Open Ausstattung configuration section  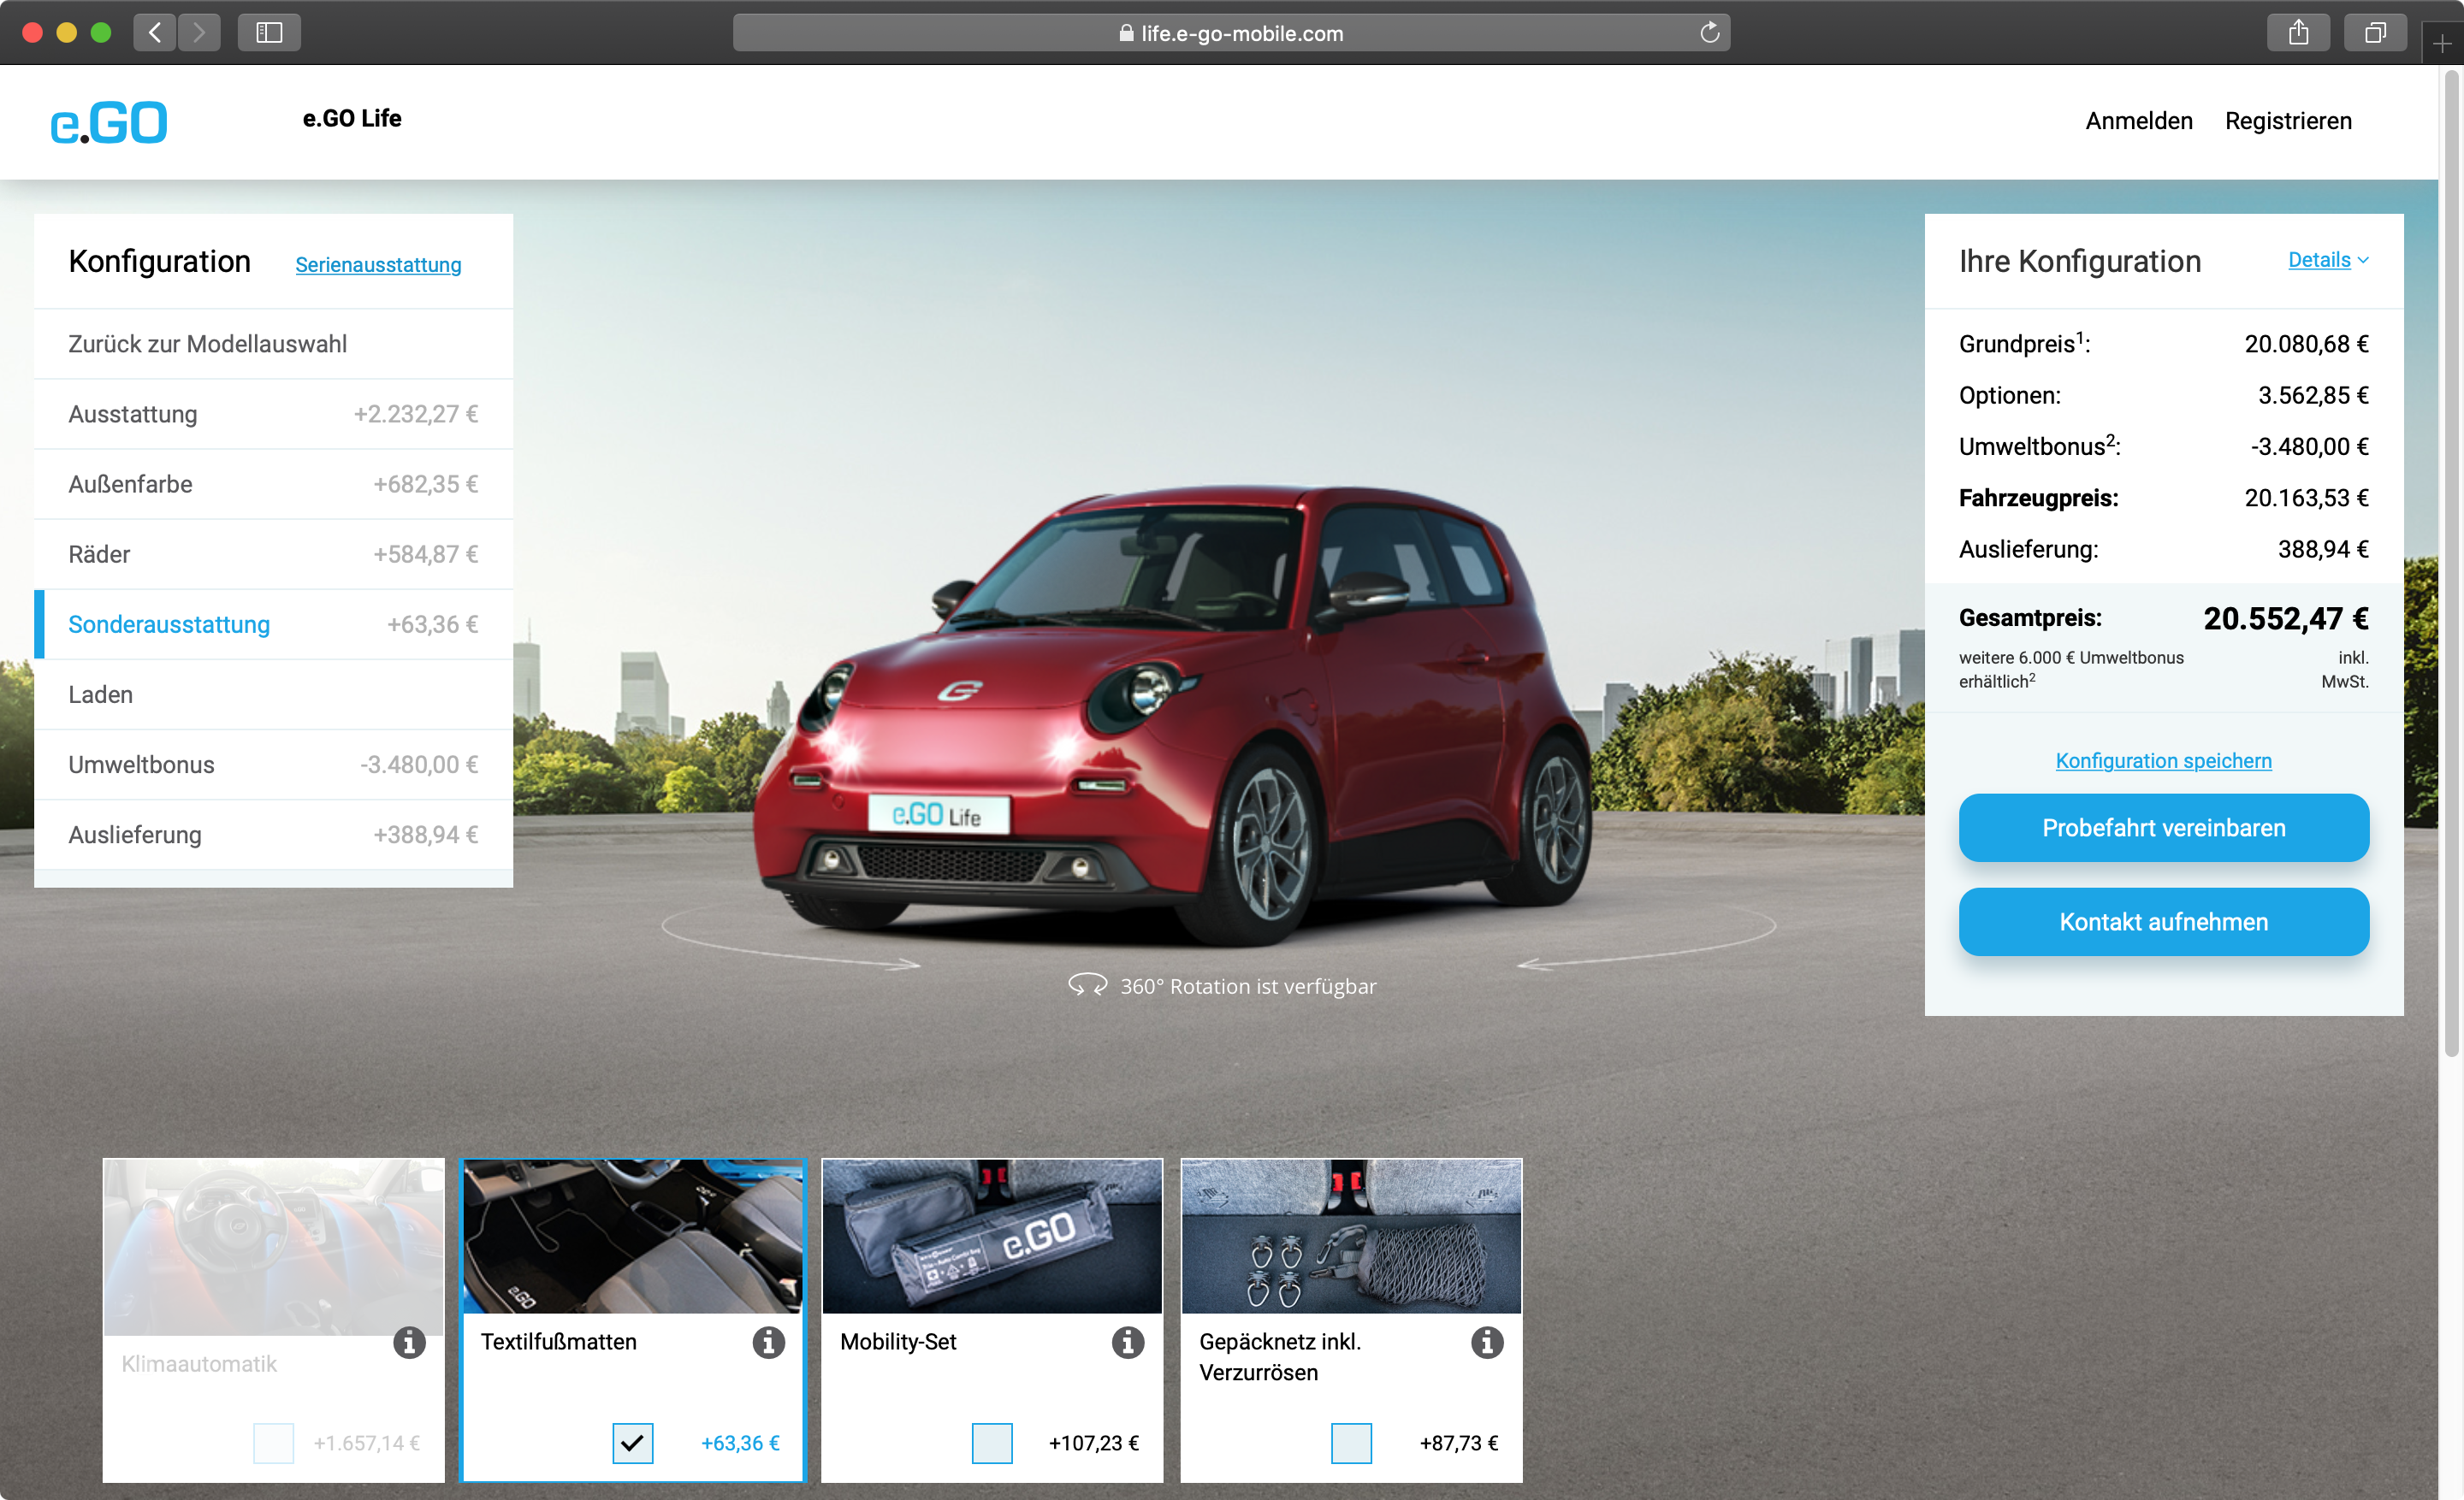273,414
